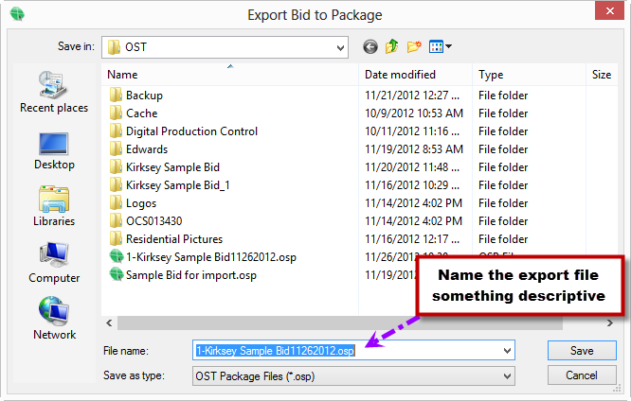Open Save as type dropdown
Viewport: 631px width, 401px height.
(508, 375)
